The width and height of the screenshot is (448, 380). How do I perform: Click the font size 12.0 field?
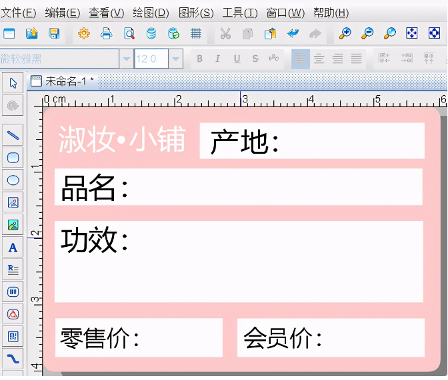click(151, 59)
